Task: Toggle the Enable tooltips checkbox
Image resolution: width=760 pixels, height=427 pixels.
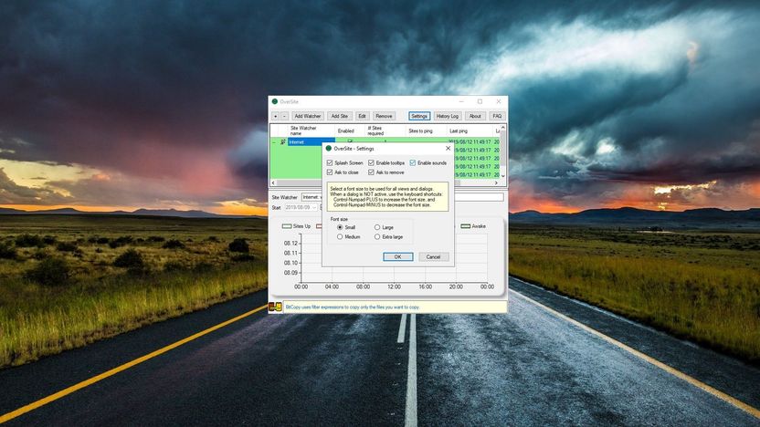Action: [371, 162]
